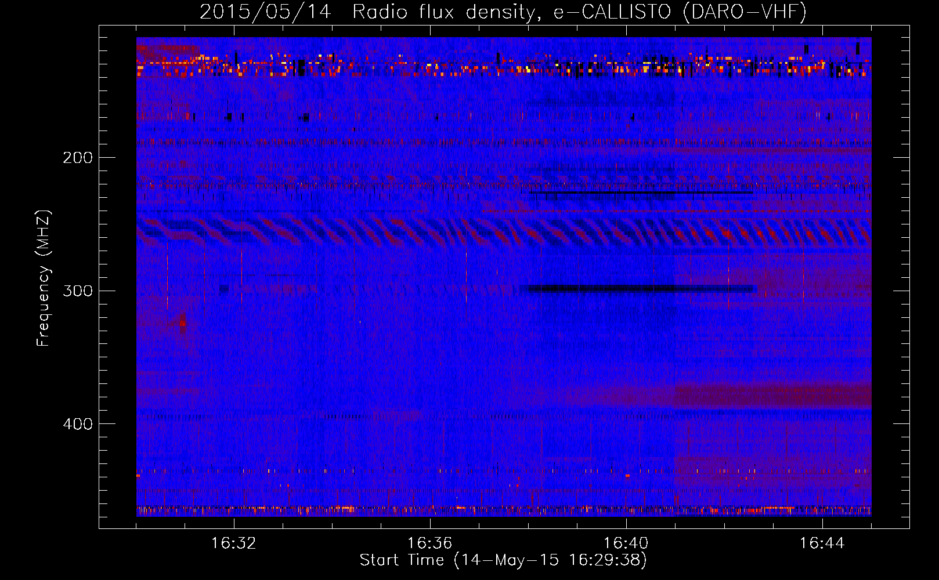
Task: Click the 'Frequency (MHZ)' axis label
Action: point(44,278)
